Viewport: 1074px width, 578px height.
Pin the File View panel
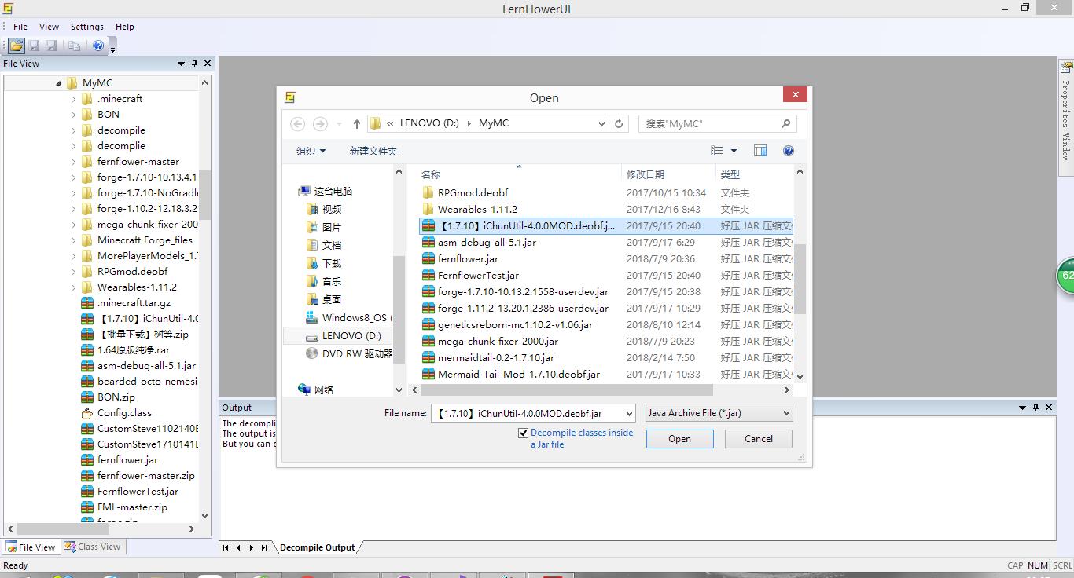[194, 64]
